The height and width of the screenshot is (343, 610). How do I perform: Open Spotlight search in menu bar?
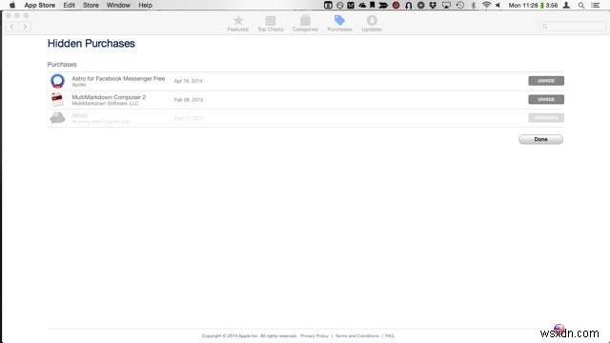click(581, 5)
